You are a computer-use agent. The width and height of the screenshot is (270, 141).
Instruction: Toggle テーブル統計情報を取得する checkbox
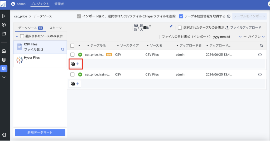click(181, 16)
